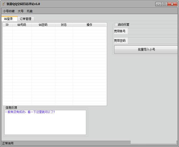Viewport: 179px width, 147px height.
Task: Click inside the 信息反馈 text box
Action: pos(45,122)
